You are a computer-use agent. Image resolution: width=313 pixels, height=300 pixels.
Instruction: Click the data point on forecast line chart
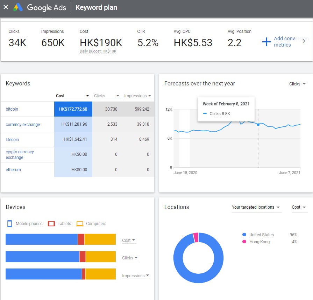[258, 125]
